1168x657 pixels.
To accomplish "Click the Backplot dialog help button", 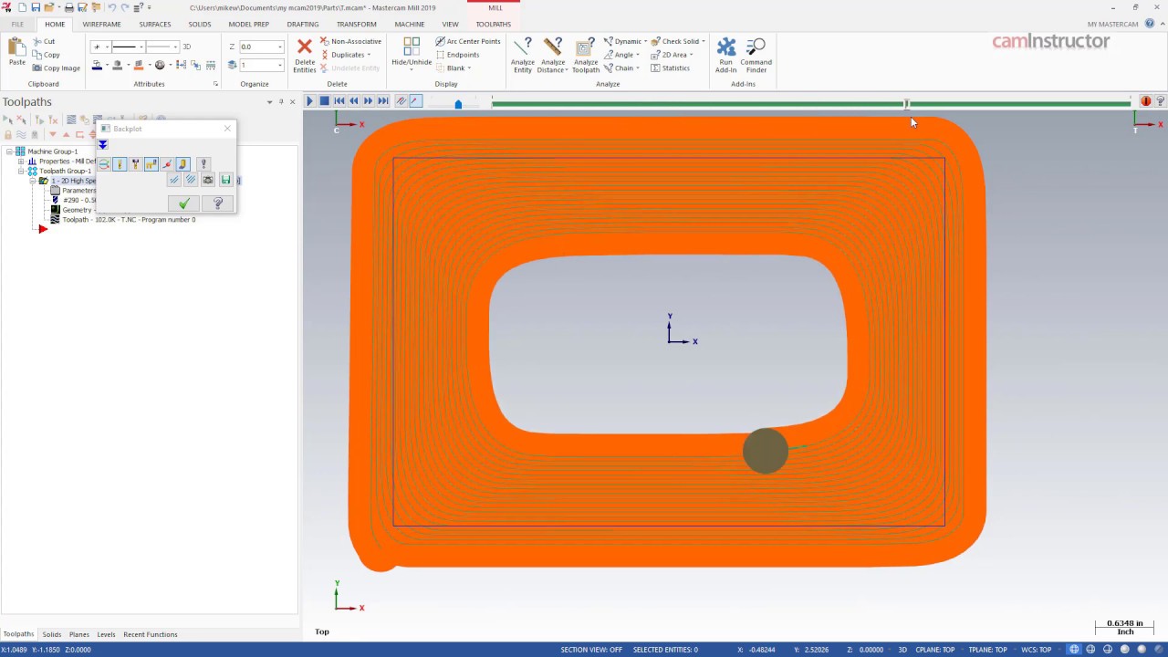I will coord(217,203).
